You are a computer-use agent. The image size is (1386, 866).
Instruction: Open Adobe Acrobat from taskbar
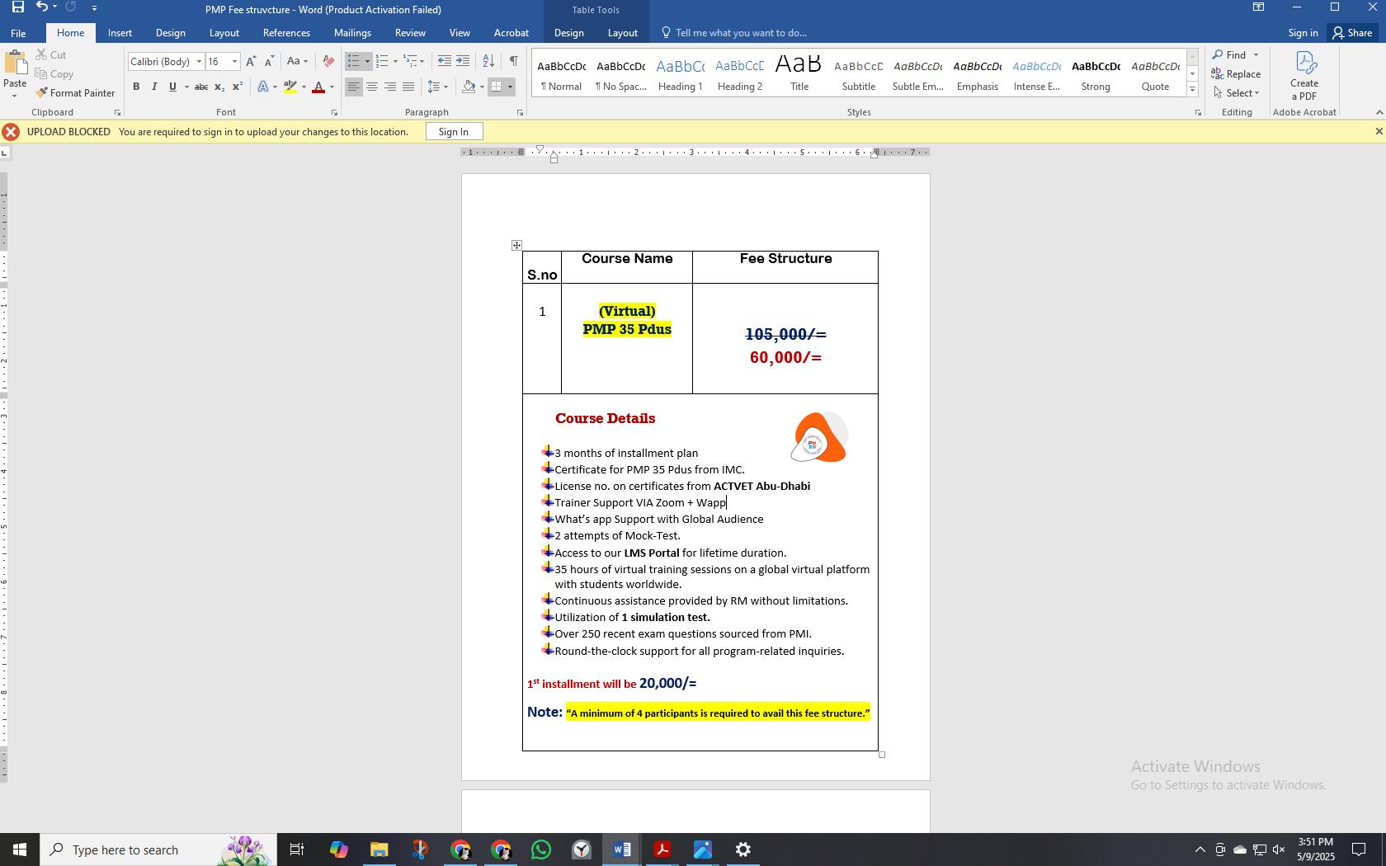tap(662, 850)
